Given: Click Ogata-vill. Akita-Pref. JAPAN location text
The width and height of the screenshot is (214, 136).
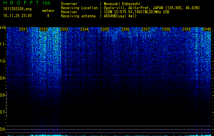Looking at the screenshot, I should (152, 8).
